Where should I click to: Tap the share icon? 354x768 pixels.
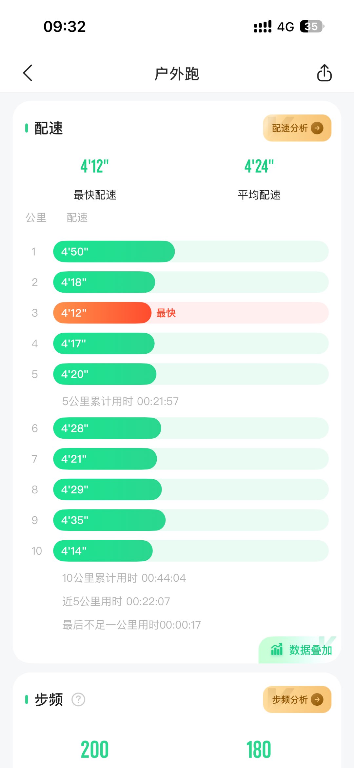pyautogui.click(x=324, y=73)
